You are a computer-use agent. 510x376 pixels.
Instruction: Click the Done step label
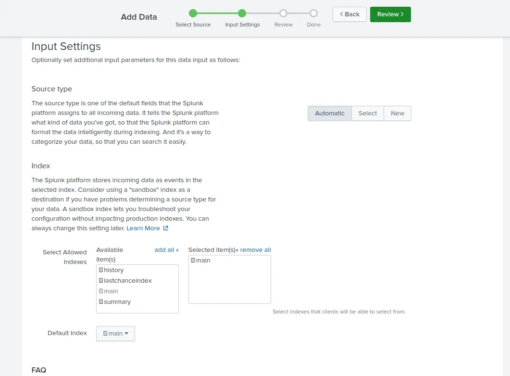(314, 25)
